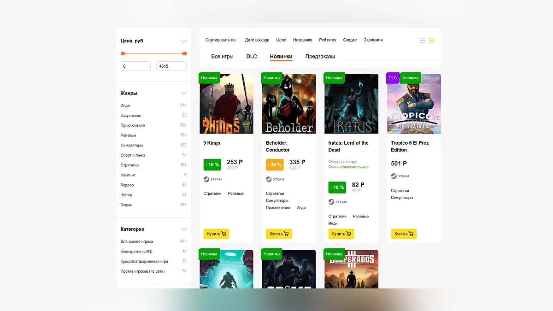The width and height of the screenshot is (553, 311).
Task: Switch to grid view layout icon
Action: point(432,41)
